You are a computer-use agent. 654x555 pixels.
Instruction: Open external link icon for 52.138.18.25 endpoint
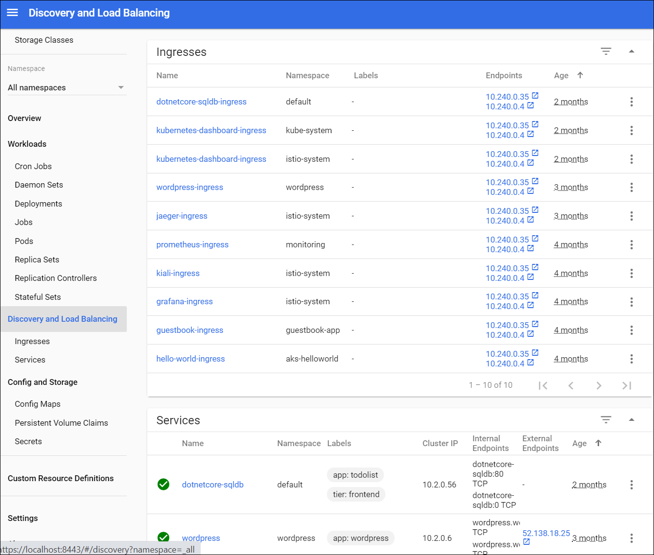(x=526, y=542)
